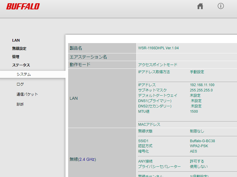Open the 通信パケット page
Image resolution: width=237 pixels, height=177 pixels.
tap(27, 94)
